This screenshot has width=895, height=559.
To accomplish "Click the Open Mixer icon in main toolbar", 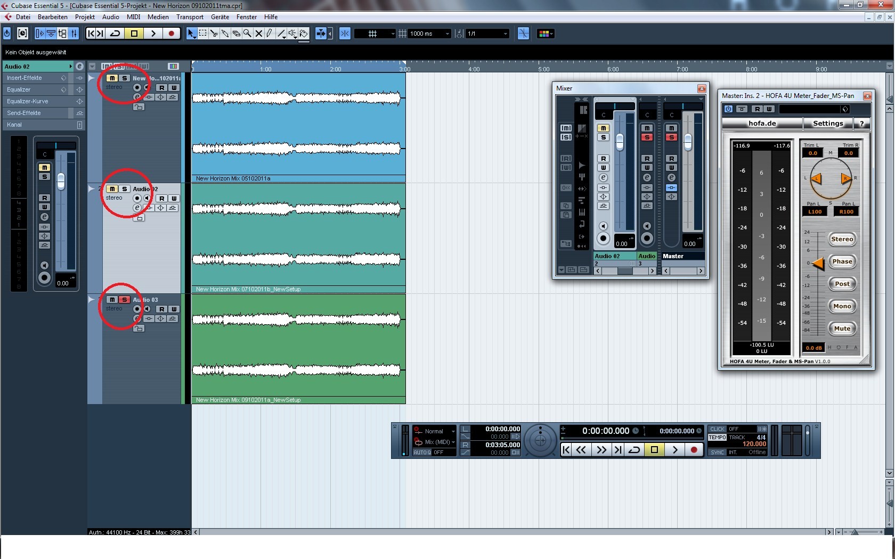I will [74, 34].
